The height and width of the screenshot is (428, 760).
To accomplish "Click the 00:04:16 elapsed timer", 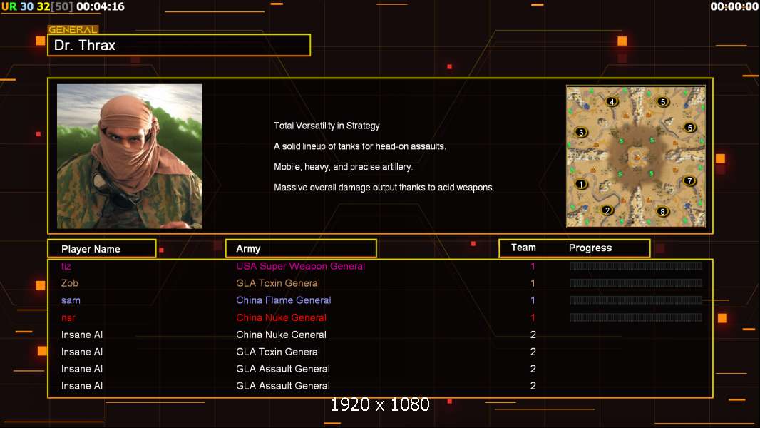I will (101, 7).
